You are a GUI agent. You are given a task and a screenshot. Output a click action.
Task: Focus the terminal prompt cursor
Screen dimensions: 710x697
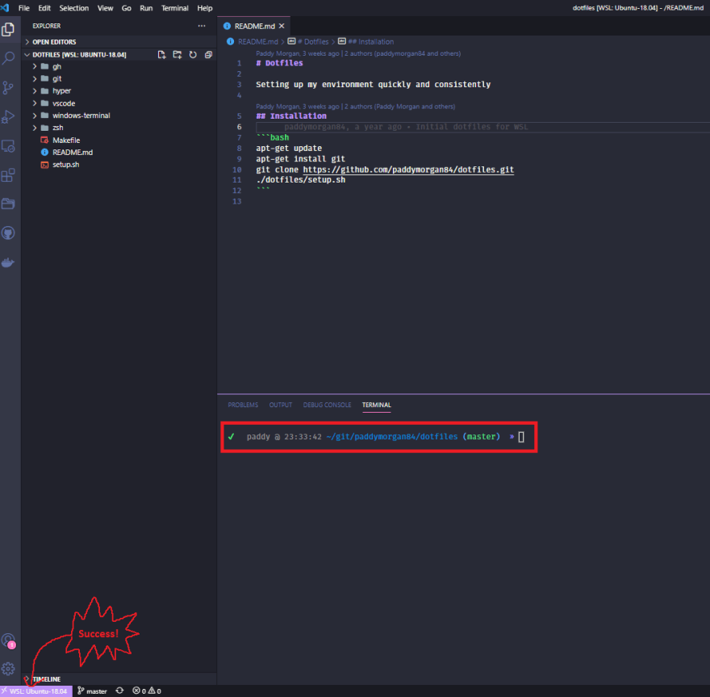coord(521,437)
